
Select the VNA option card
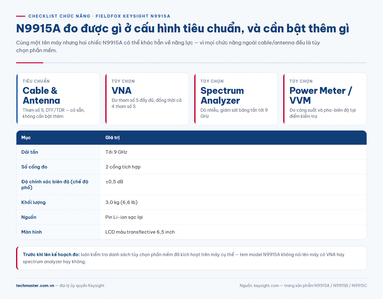(x=147, y=99)
